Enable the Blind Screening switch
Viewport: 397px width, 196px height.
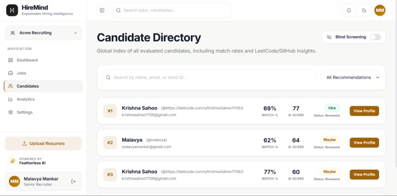[x=375, y=37]
